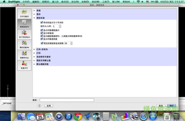
Task: Click the 指针大小 stepper arrows
Action: pyautogui.click(x=60, y=26)
